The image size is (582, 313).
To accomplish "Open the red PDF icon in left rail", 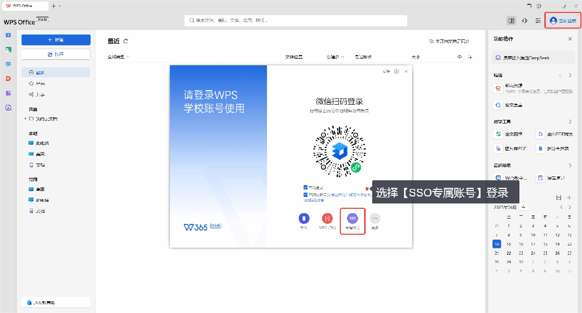I will click(x=8, y=78).
